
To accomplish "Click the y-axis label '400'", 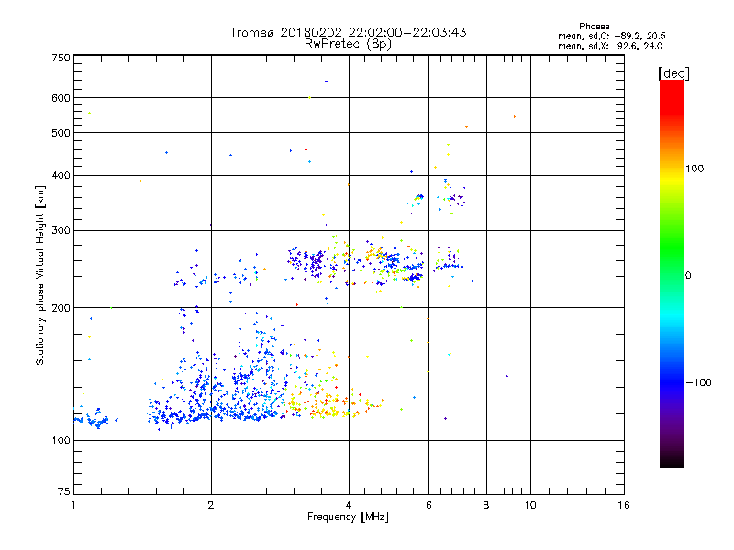I will [x=61, y=175].
